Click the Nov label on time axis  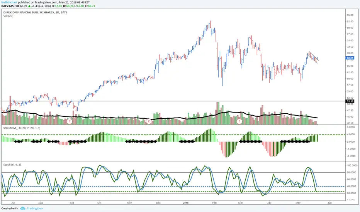[129, 203]
